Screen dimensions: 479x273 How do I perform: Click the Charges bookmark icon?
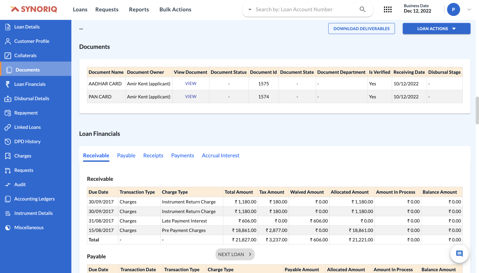coord(8,156)
